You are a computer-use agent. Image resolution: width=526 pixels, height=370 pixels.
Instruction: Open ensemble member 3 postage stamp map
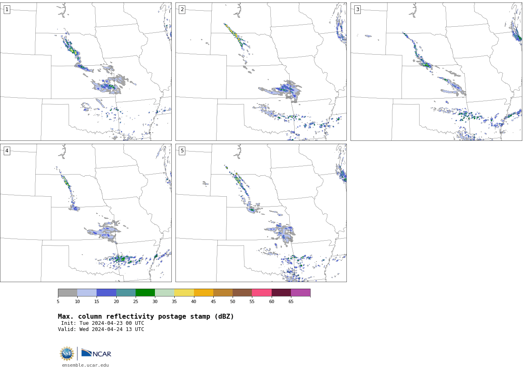pyautogui.click(x=436, y=71)
